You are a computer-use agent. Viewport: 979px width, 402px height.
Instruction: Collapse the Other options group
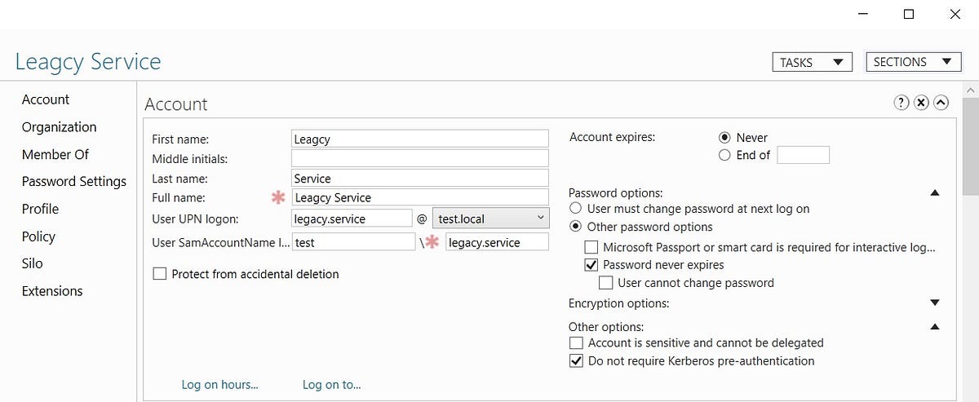[x=935, y=327]
